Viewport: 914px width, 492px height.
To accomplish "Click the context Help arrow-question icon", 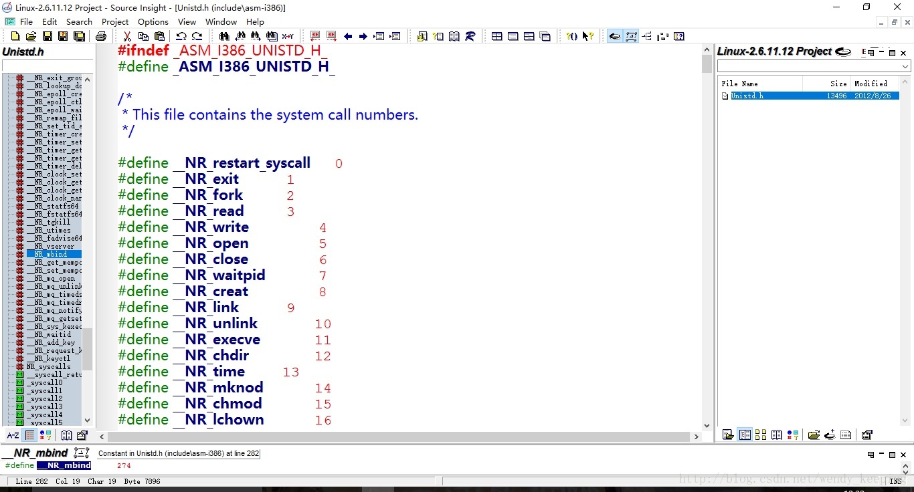I will (587, 36).
